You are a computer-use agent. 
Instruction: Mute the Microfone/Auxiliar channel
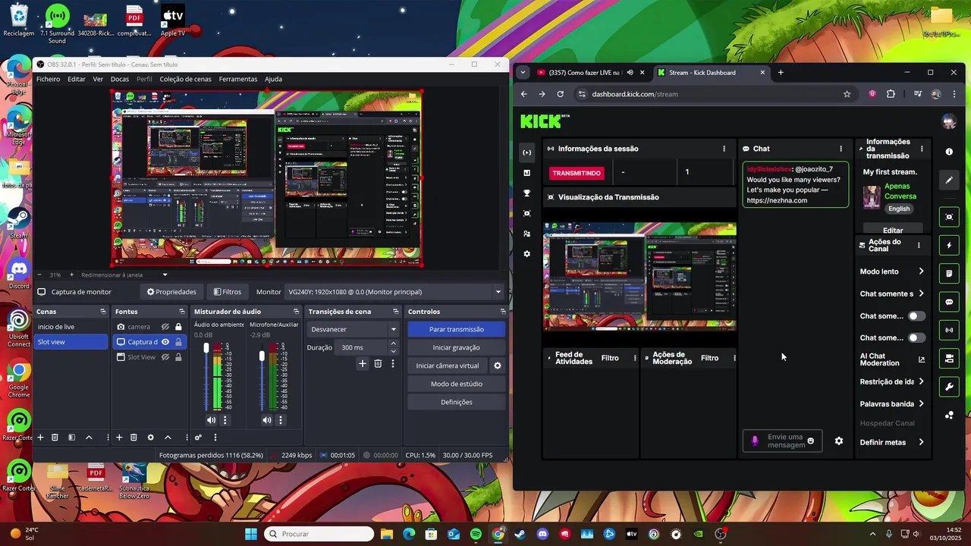click(267, 420)
